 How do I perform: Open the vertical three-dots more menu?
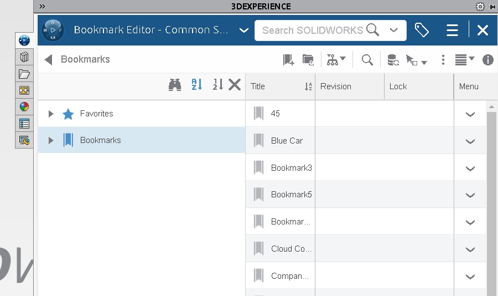(443, 60)
